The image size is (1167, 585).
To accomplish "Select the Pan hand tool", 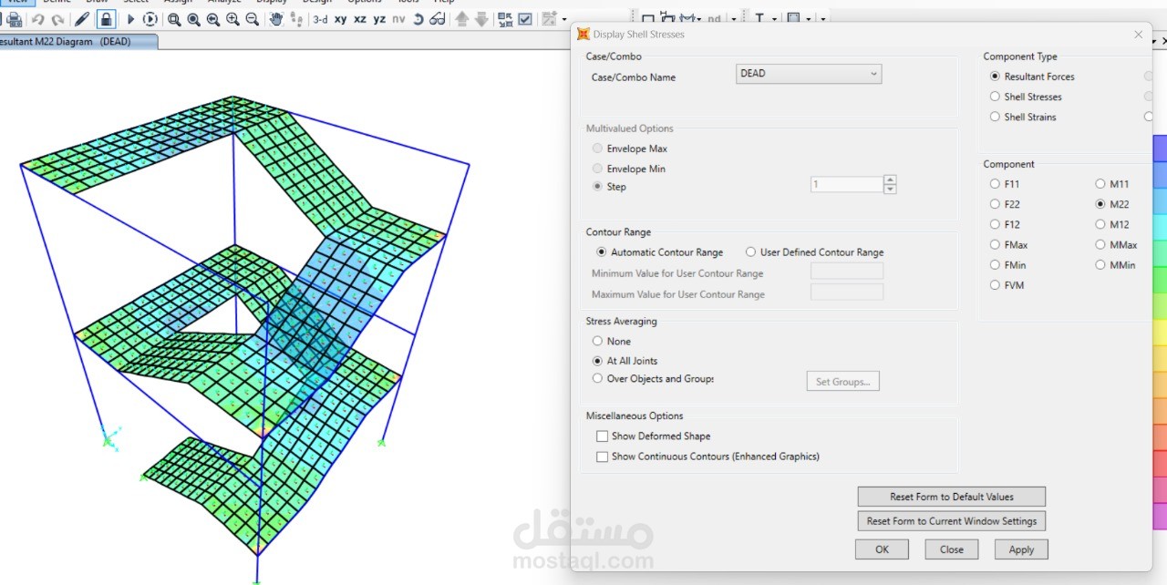I will (x=275, y=19).
